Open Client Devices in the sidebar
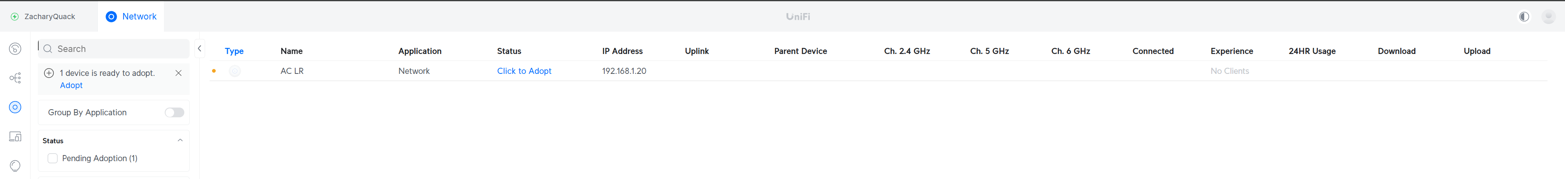The image size is (1565, 179). (15, 137)
